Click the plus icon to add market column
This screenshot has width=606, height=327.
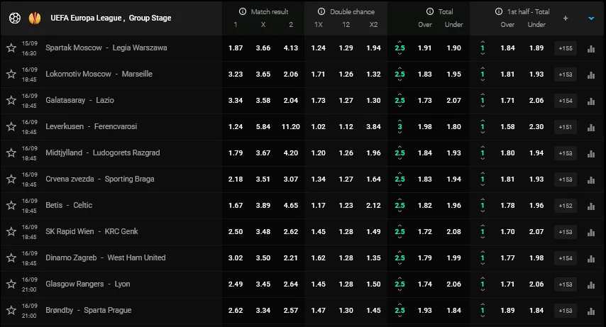pyautogui.click(x=566, y=18)
